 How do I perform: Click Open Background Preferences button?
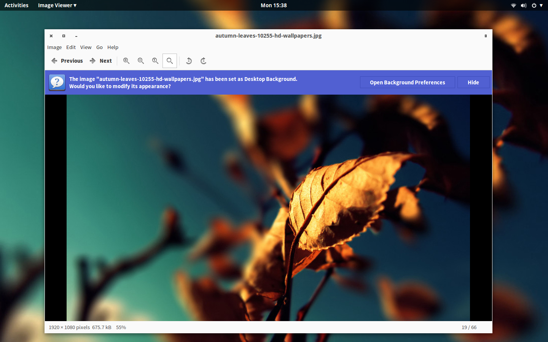tap(407, 82)
